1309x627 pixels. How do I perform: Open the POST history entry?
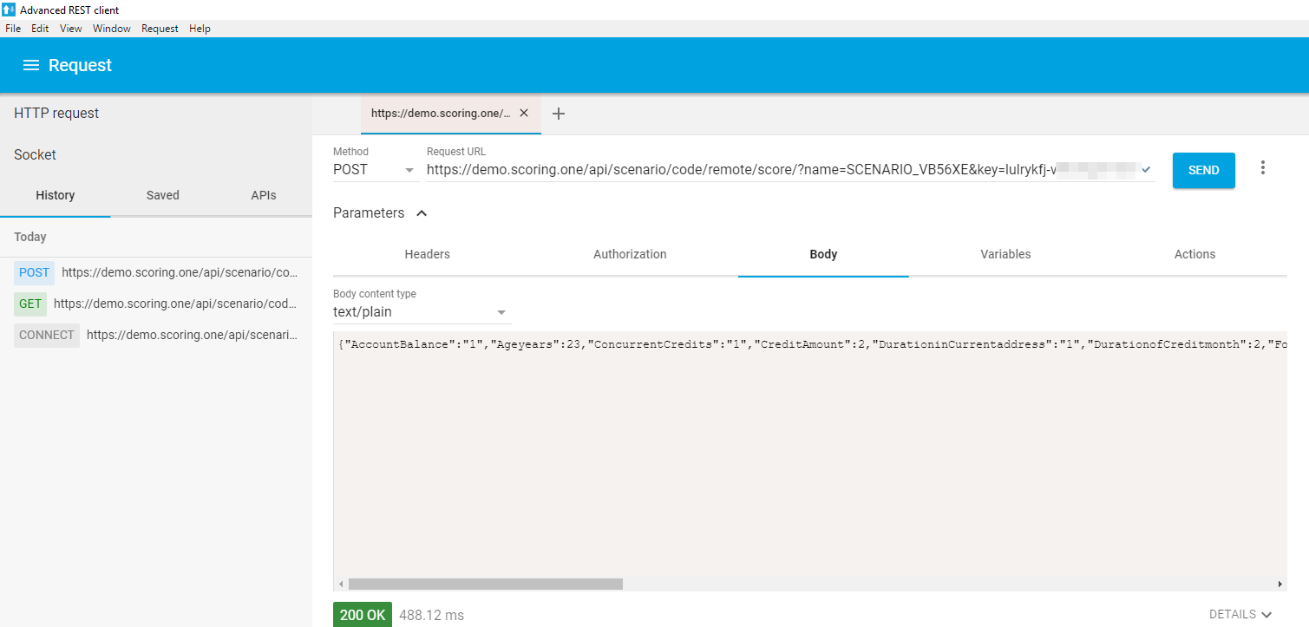pos(156,272)
